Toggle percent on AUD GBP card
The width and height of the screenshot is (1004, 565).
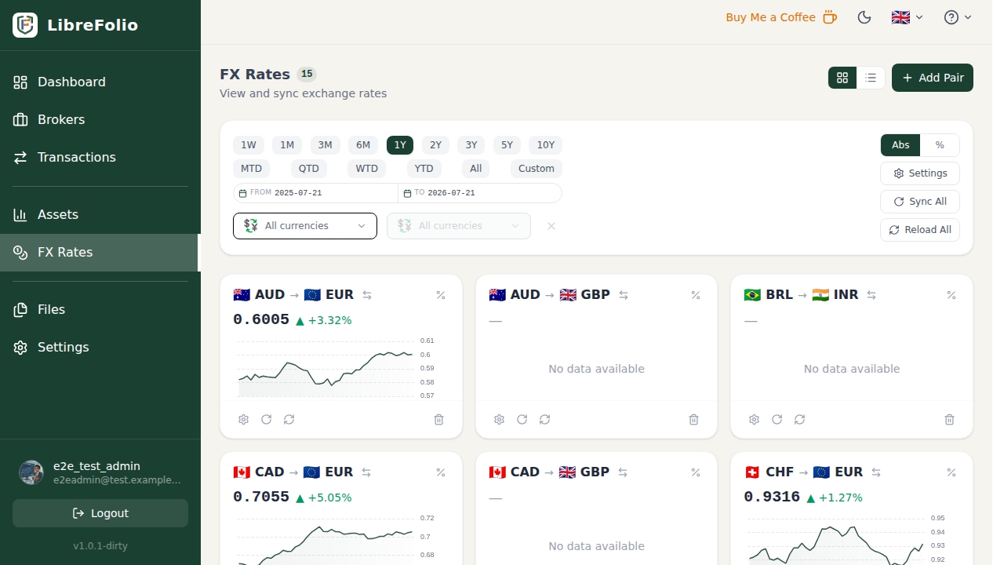point(696,295)
